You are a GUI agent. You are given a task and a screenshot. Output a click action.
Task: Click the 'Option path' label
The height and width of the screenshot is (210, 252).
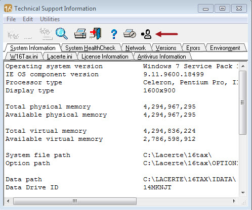click(28, 163)
